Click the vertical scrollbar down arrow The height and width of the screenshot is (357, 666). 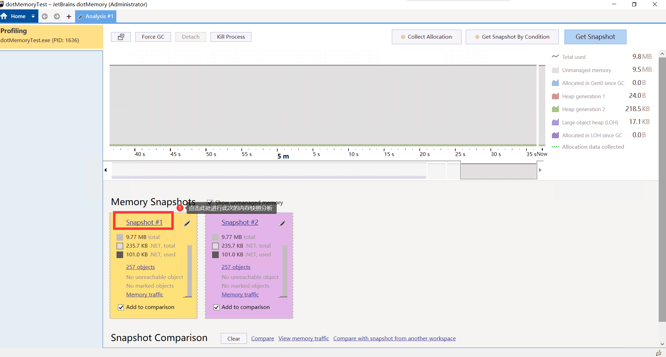click(x=662, y=344)
